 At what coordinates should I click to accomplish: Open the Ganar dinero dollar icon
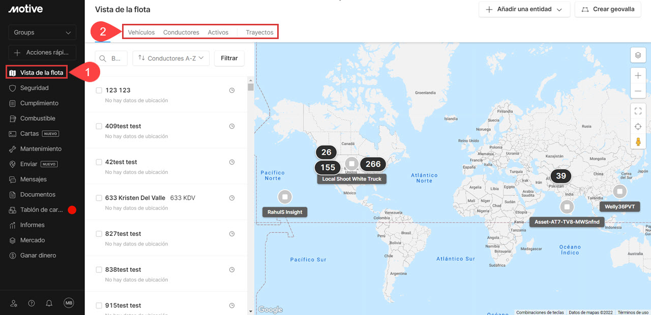point(13,255)
